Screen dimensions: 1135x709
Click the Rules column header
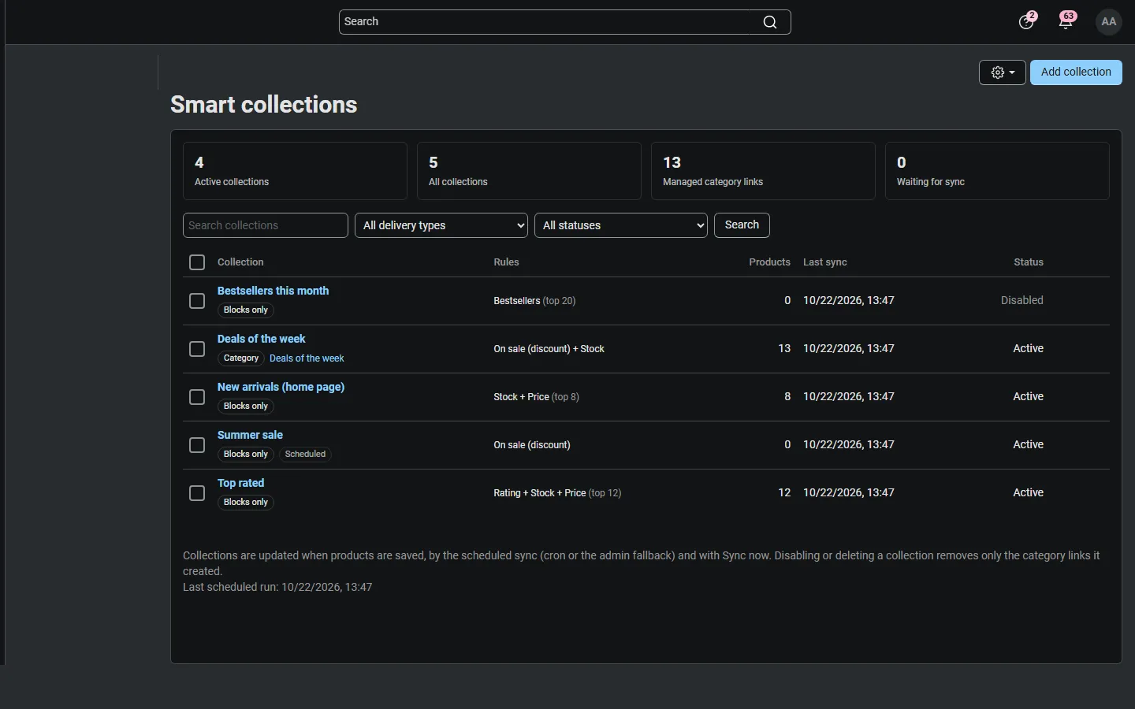(506, 262)
